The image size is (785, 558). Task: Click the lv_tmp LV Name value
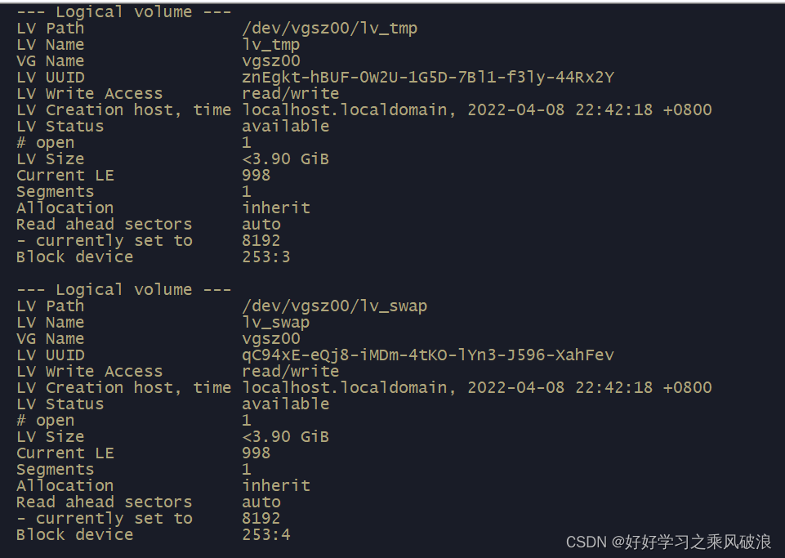point(271,45)
